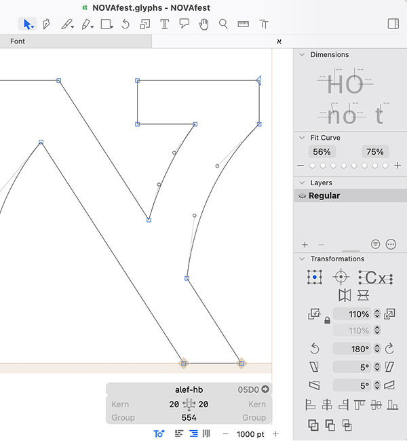Align selection to right edges
Image resolution: width=407 pixels, height=441 pixels.
click(x=343, y=405)
